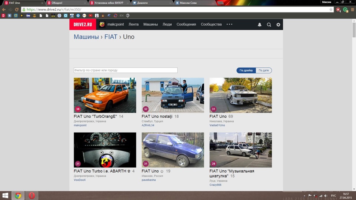Open the 'Uno' bookmark icon

click(x=28, y=16)
